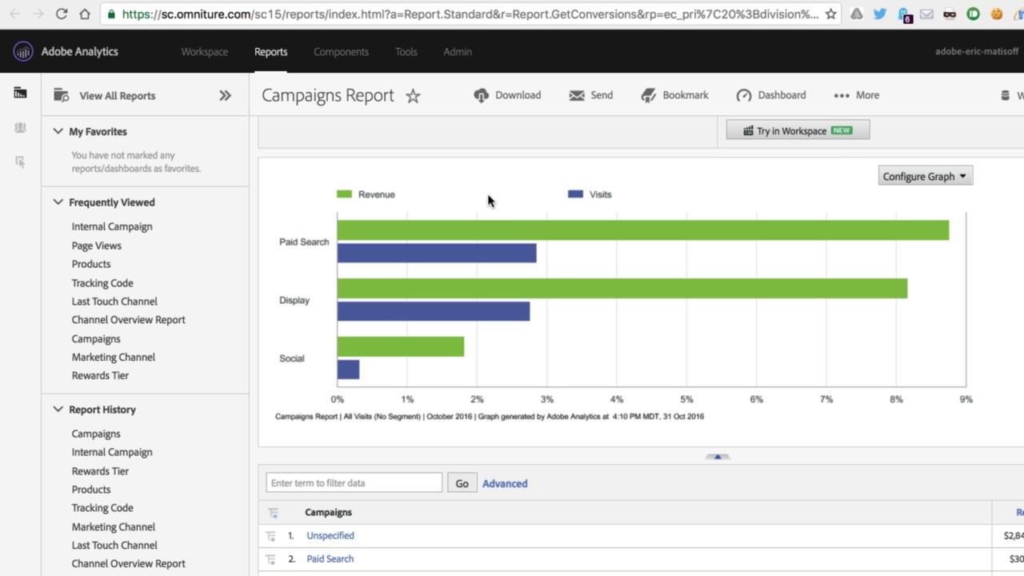Open Marketing Channel under Report History
Screen dimensions: 1024x576
(x=114, y=527)
